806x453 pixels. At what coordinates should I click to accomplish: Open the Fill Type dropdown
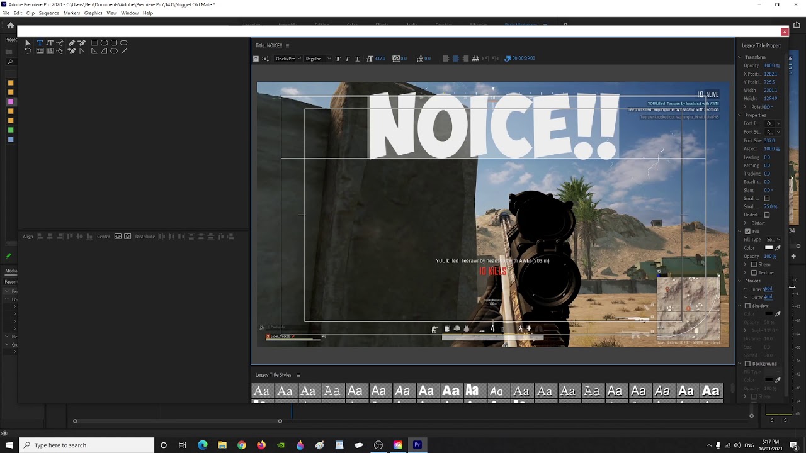[773, 240]
